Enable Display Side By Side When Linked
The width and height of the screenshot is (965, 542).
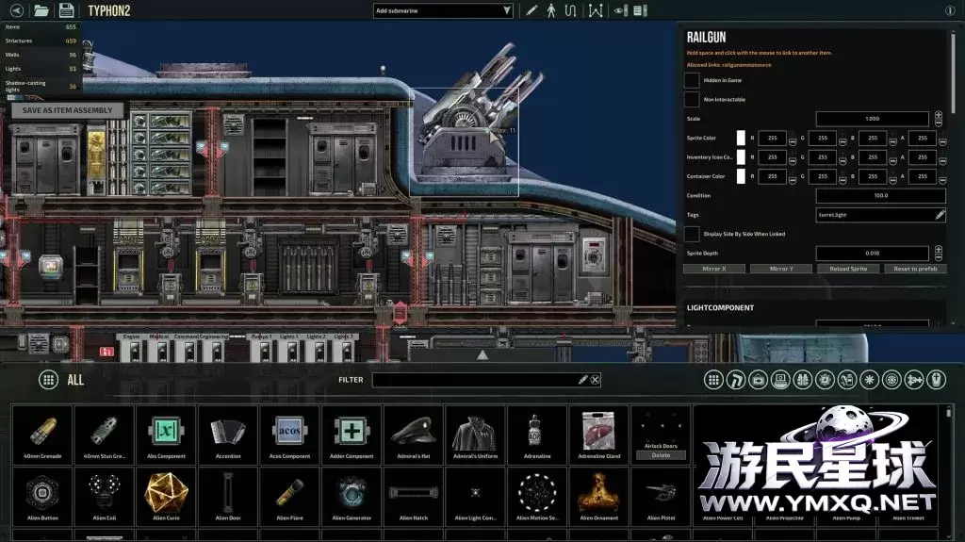(x=692, y=234)
